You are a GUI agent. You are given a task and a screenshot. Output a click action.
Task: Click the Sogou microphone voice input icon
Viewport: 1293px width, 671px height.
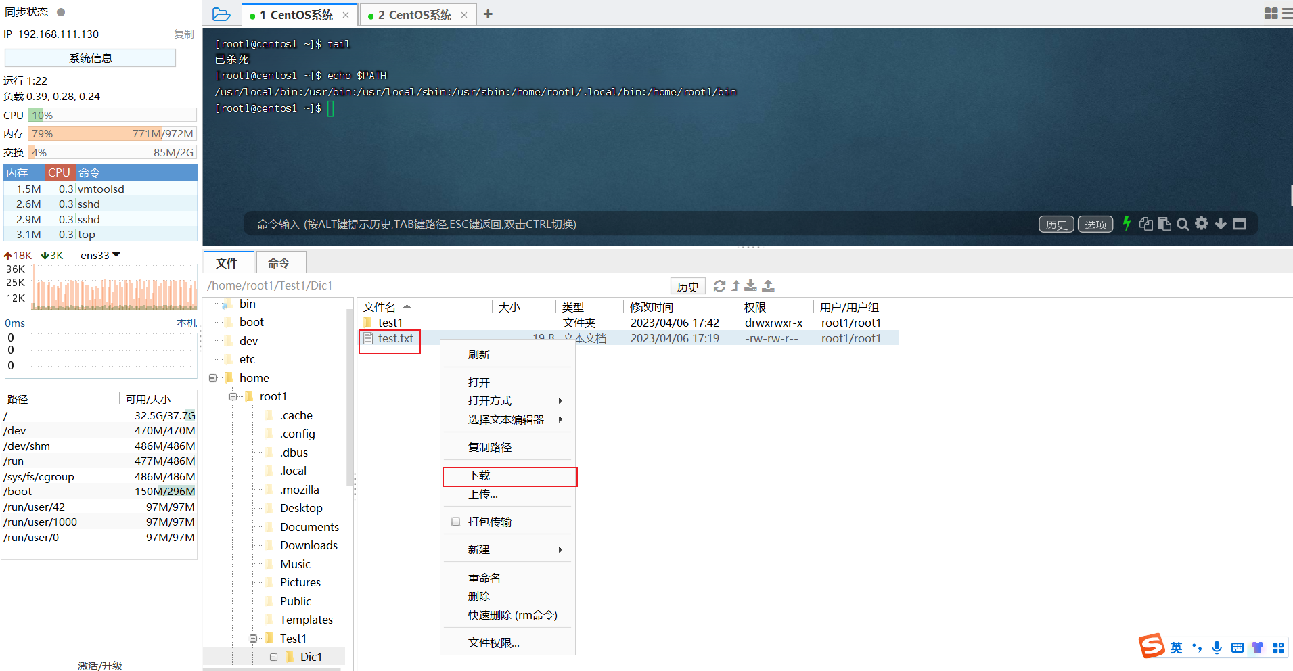(1217, 647)
